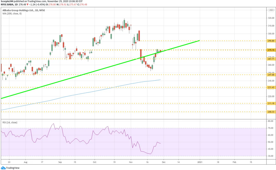Click the Aug date label on time axis
This screenshot has width=276, height=170.
25,162
